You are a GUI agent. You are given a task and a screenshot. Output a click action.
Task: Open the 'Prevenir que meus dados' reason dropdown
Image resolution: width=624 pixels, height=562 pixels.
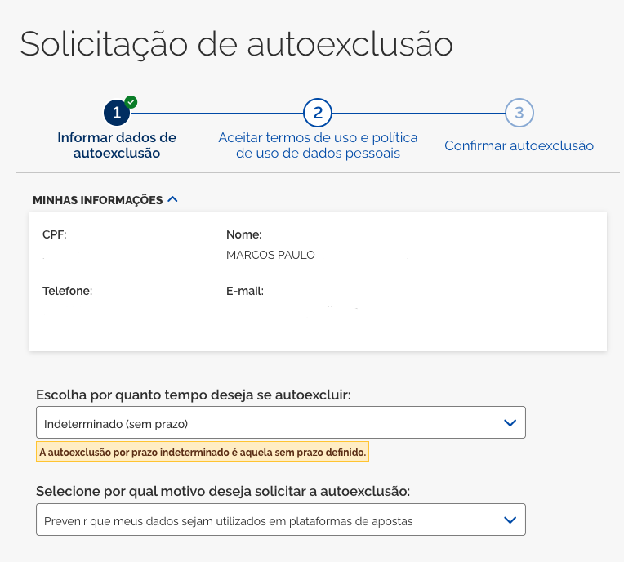pos(270,520)
